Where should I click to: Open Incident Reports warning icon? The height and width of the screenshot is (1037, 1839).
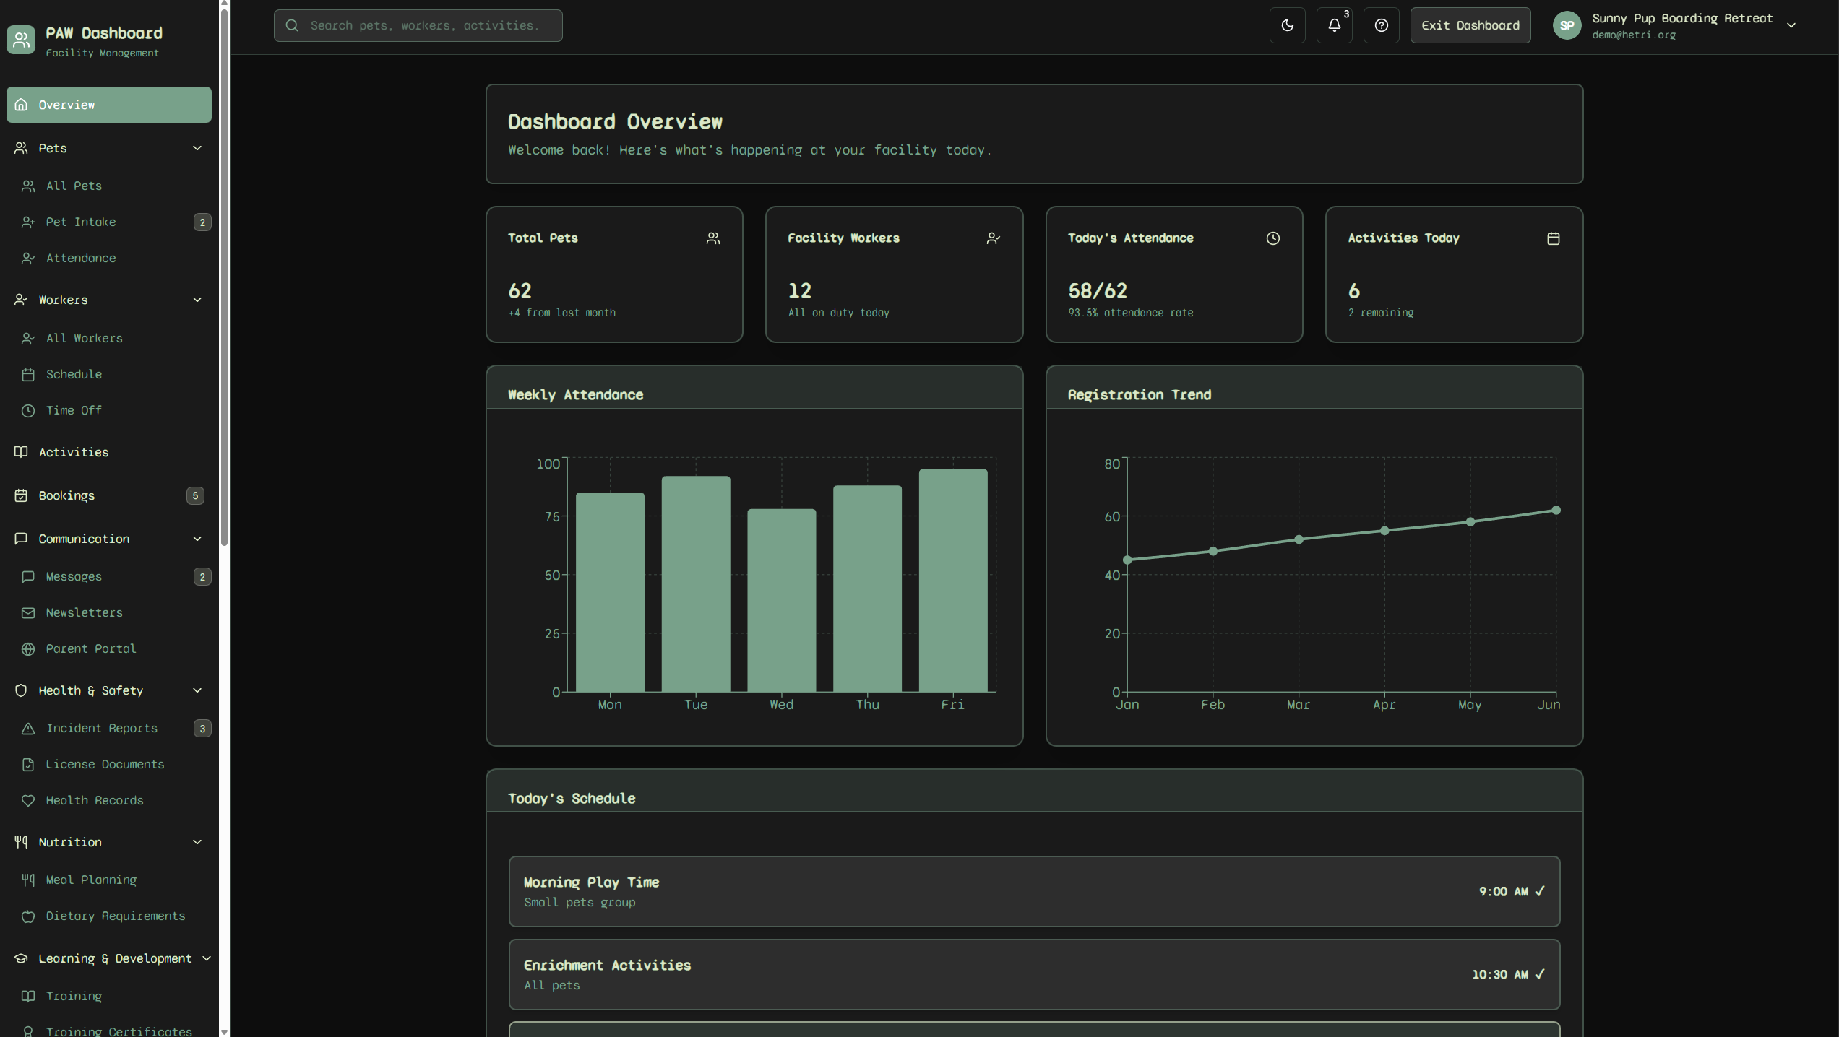(x=28, y=728)
